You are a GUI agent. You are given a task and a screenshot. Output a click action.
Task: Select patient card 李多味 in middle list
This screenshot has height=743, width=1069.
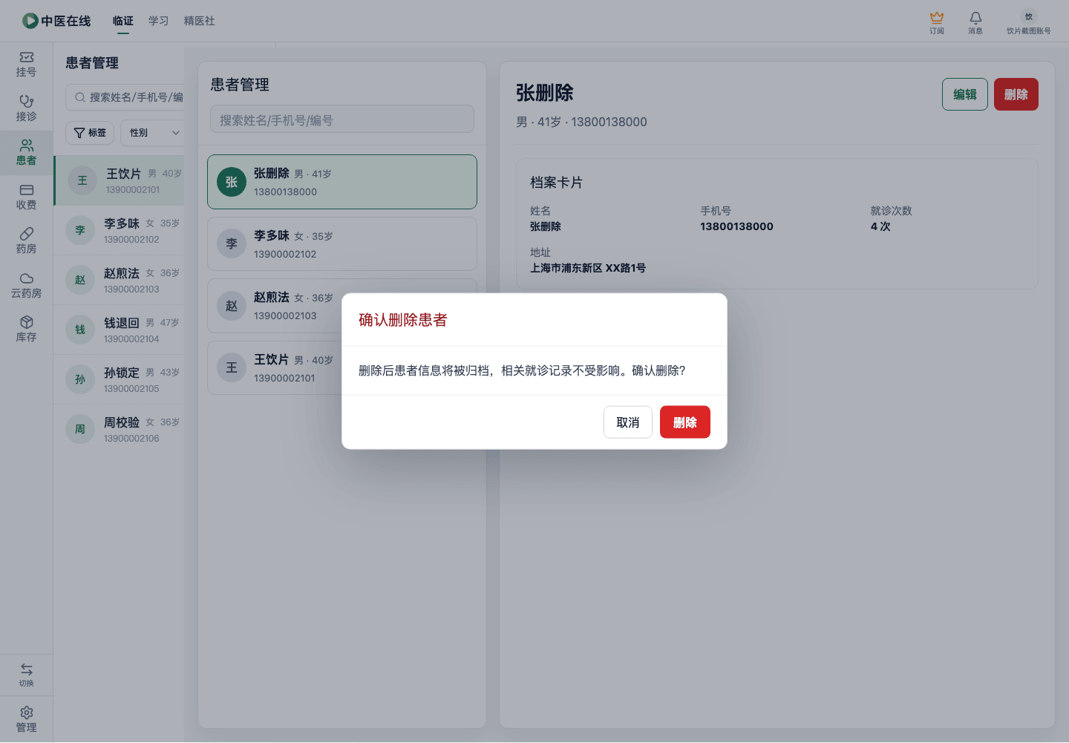tap(342, 244)
